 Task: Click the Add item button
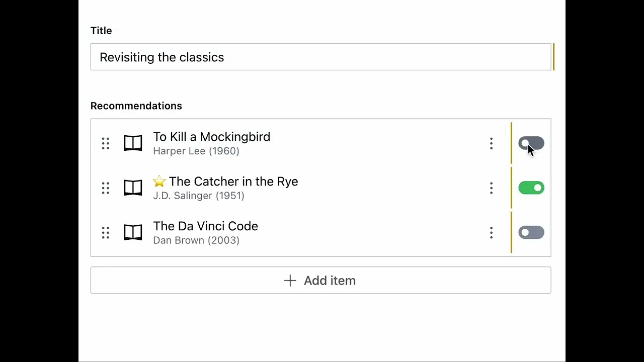tap(320, 281)
